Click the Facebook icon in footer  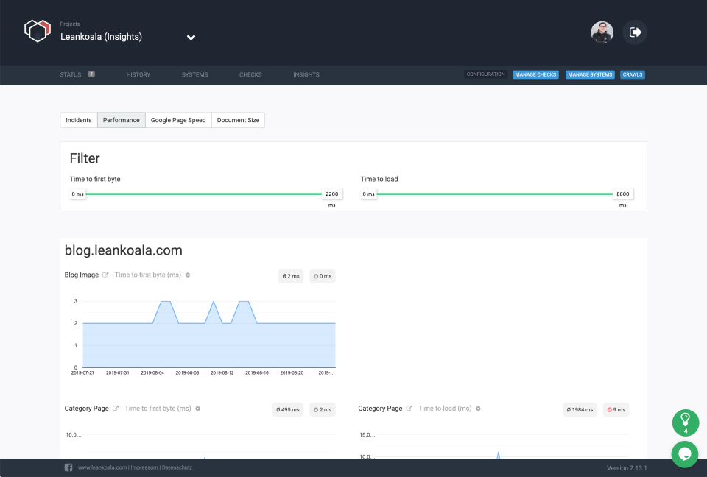[x=68, y=467]
